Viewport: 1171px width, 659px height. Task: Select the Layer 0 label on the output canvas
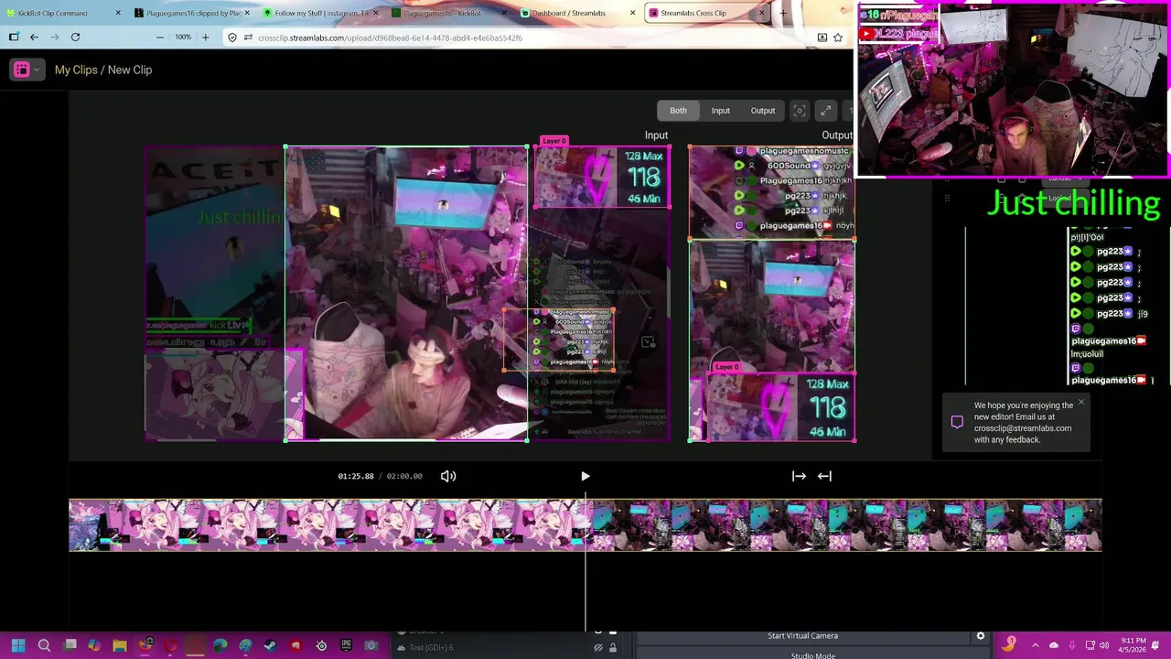coord(726,367)
